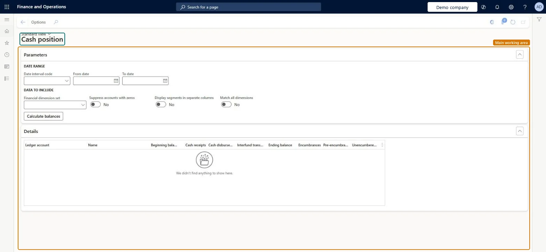This screenshot has height=252, width=546.
Task: Open Favorites star in sidebar
Action: [7, 43]
